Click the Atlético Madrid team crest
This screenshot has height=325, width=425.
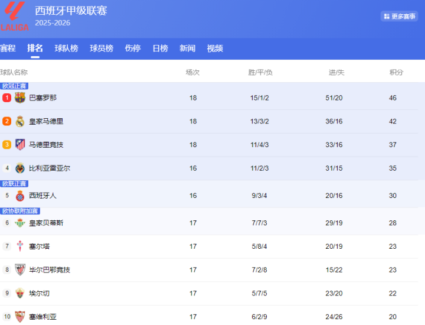pyautogui.click(x=20, y=145)
